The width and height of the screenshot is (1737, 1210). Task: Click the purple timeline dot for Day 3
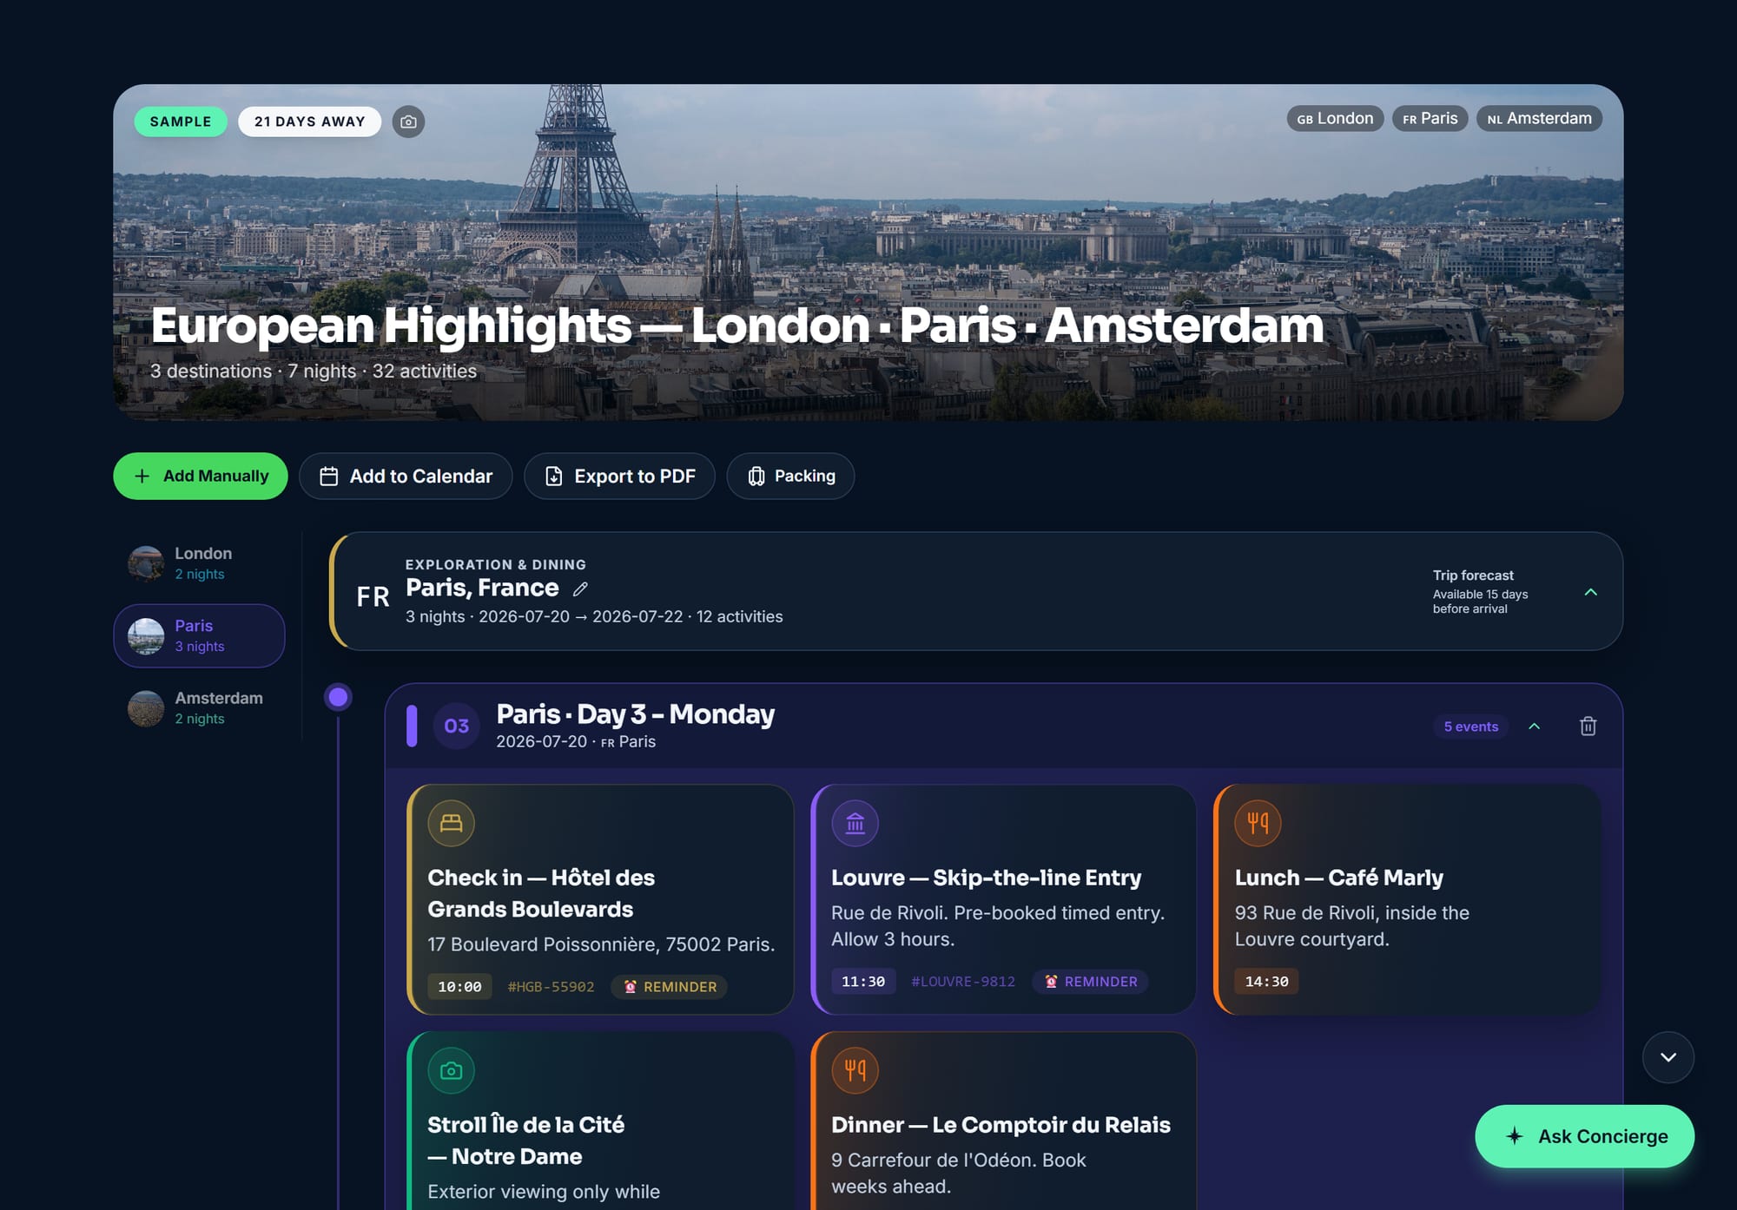point(338,697)
